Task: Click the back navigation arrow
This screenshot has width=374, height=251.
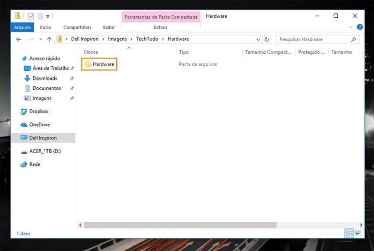Action: pos(19,39)
